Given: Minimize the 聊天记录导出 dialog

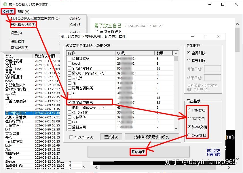Looking at the screenshot, I should click(x=193, y=36).
